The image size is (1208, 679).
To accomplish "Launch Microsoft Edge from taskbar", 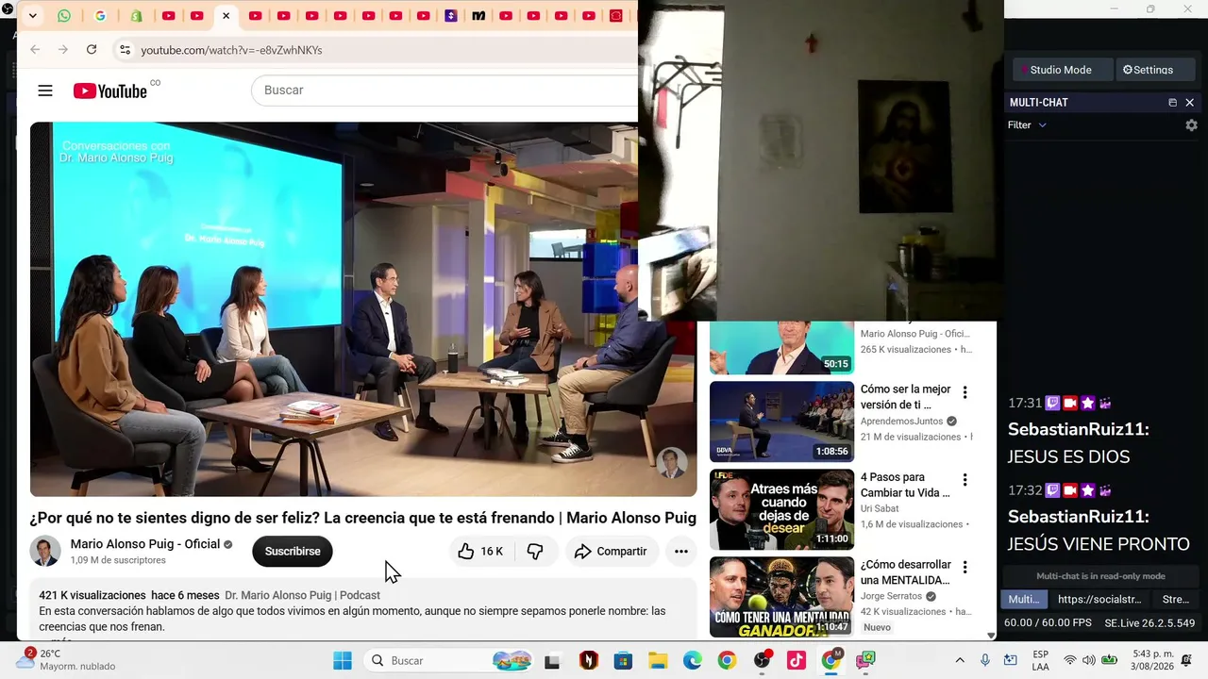I will point(693,660).
